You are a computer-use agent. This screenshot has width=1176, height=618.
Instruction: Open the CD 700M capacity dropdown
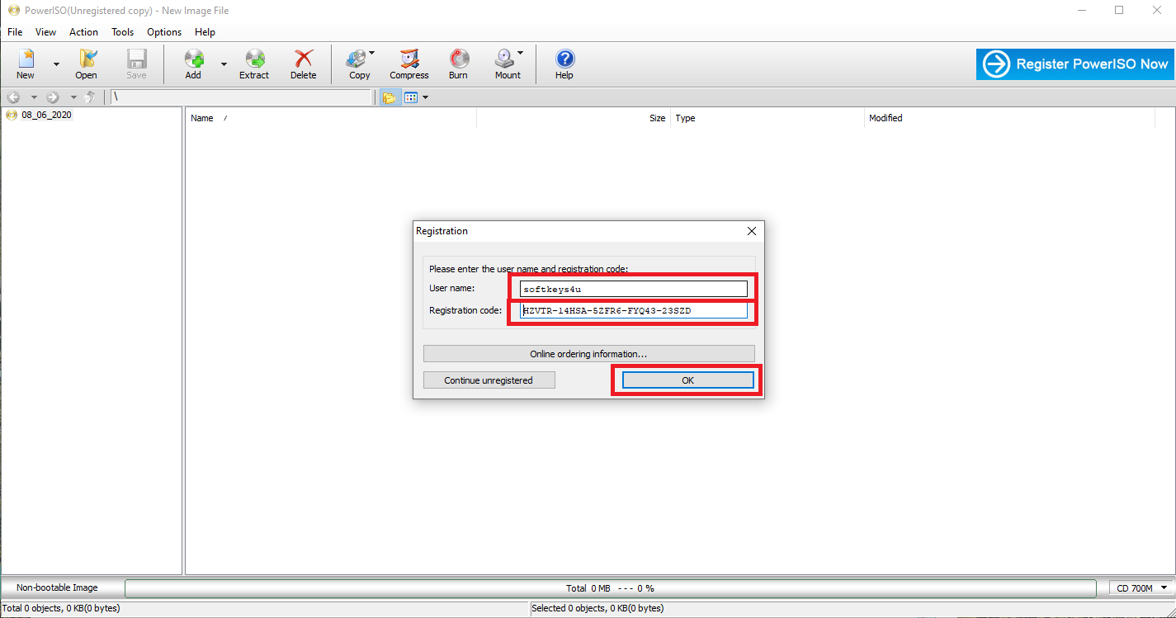pyautogui.click(x=1142, y=588)
